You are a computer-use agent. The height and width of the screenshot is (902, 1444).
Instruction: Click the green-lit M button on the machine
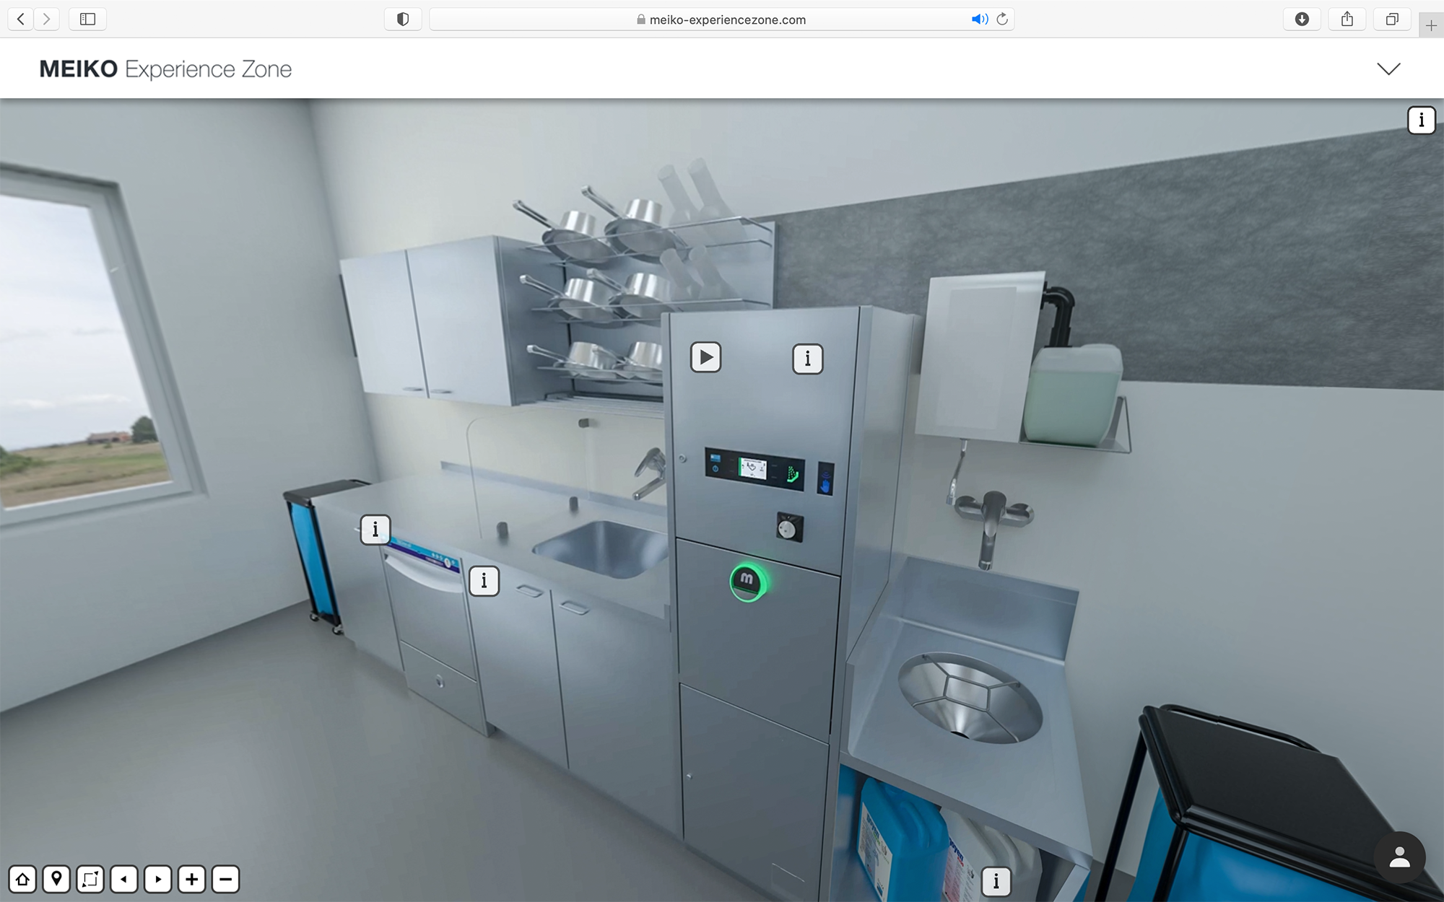coord(748,582)
